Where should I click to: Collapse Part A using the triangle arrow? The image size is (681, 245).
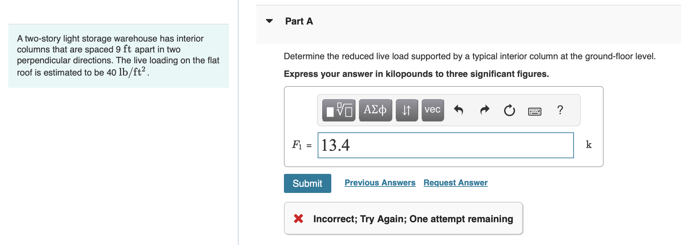[x=269, y=21]
